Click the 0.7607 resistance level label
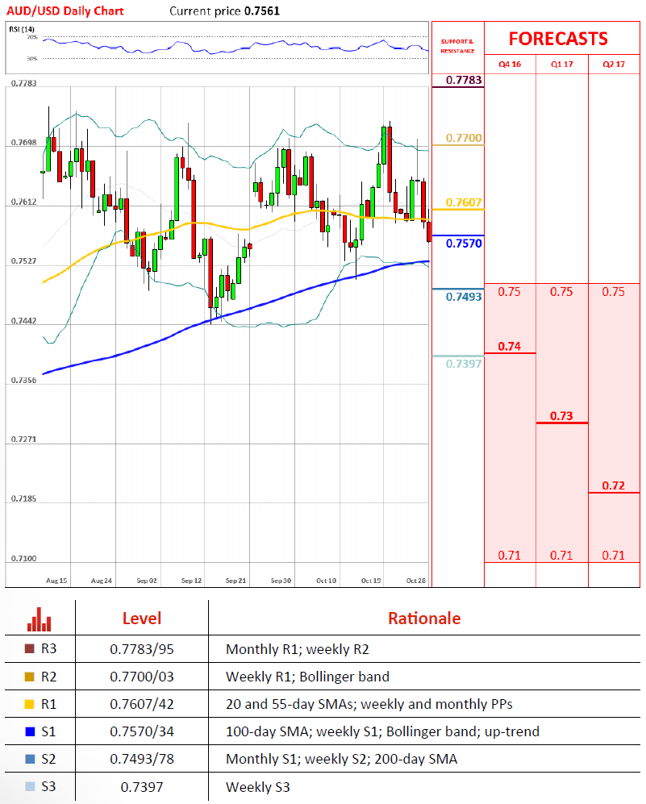This screenshot has width=646, height=804. (464, 202)
